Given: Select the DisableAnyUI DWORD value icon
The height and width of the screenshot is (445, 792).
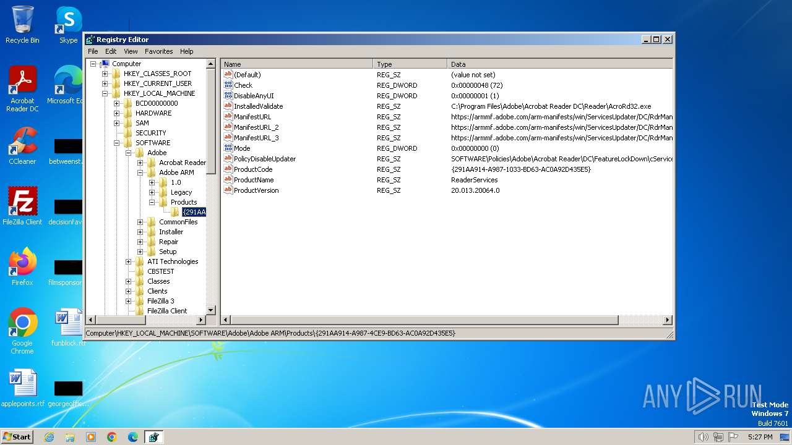Looking at the screenshot, I should [228, 96].
